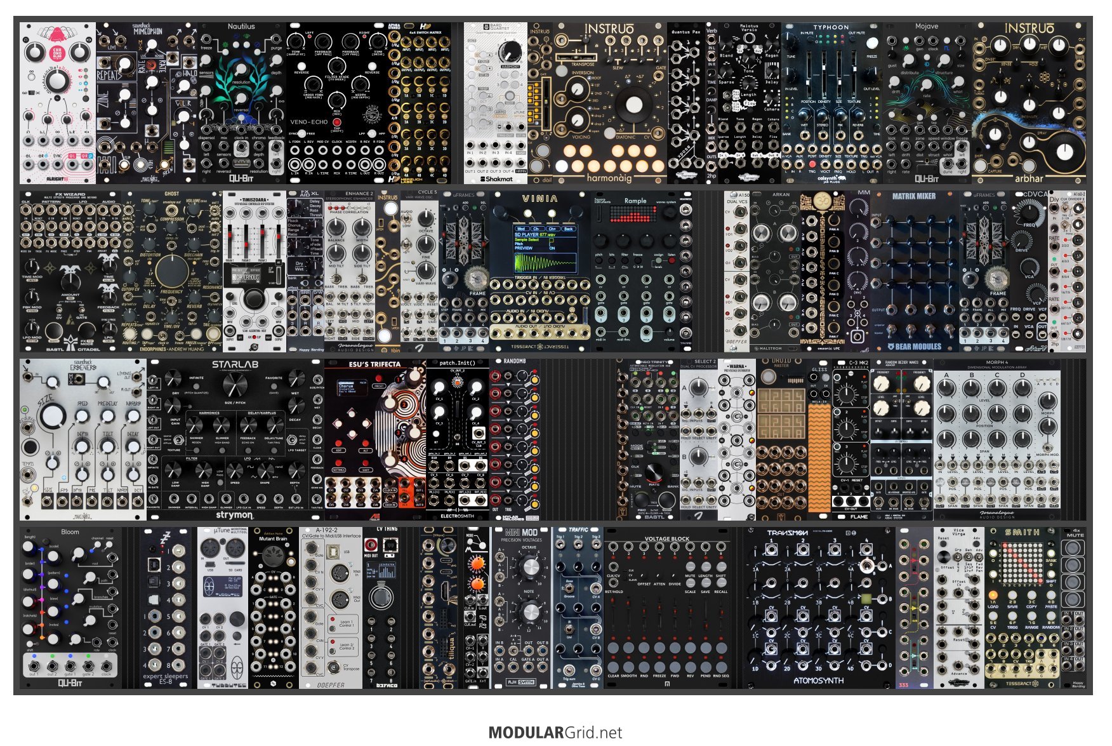Click the Atomosynth Transmon module
The height and width of the screenshot is (746, 1112).
coord(819,608)
